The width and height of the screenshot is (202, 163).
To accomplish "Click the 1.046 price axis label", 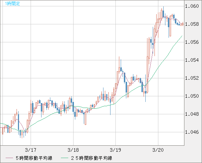I will pos(192,132).
